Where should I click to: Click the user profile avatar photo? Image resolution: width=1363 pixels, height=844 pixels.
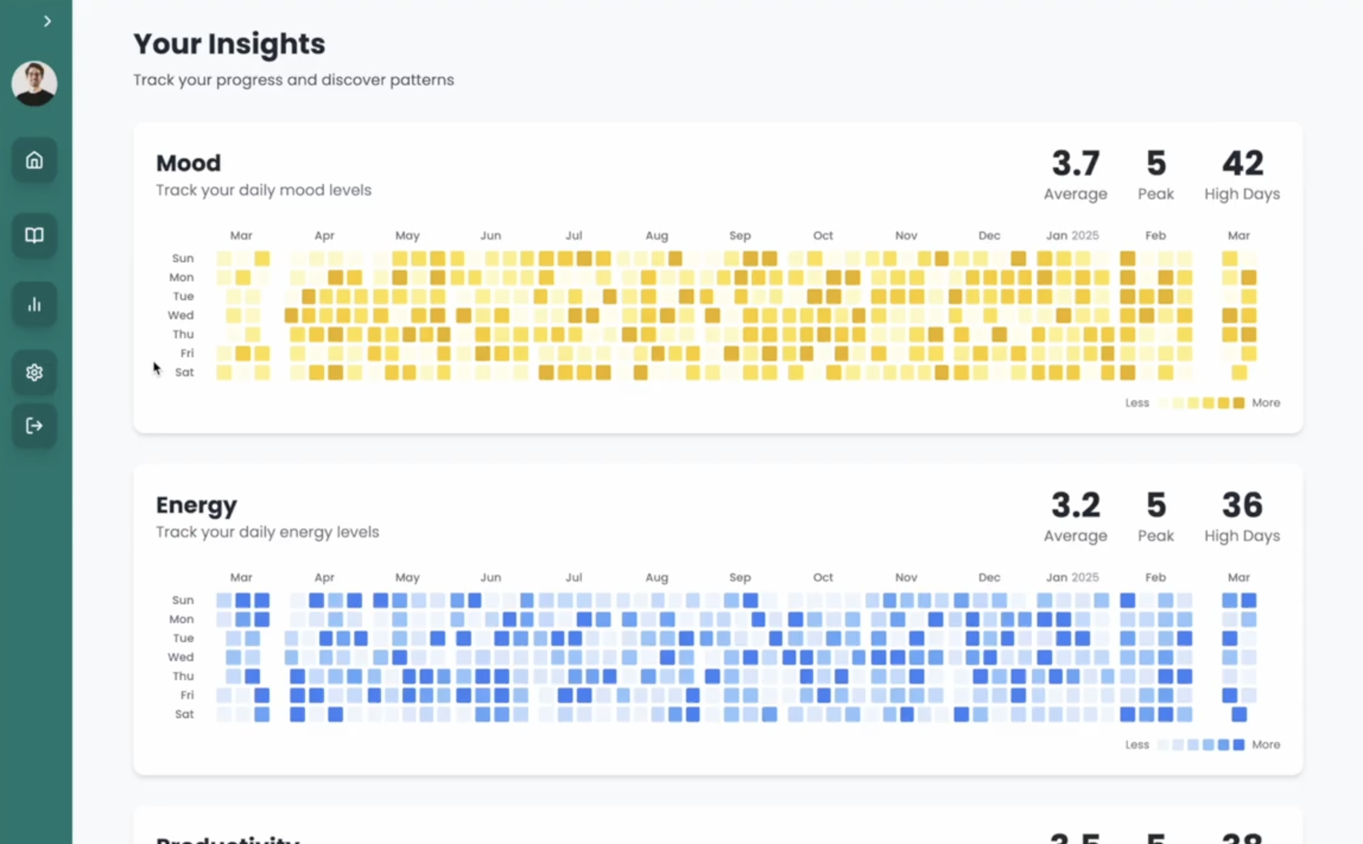point(34,84)
